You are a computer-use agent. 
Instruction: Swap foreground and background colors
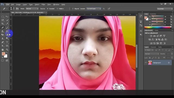point(7,53)
